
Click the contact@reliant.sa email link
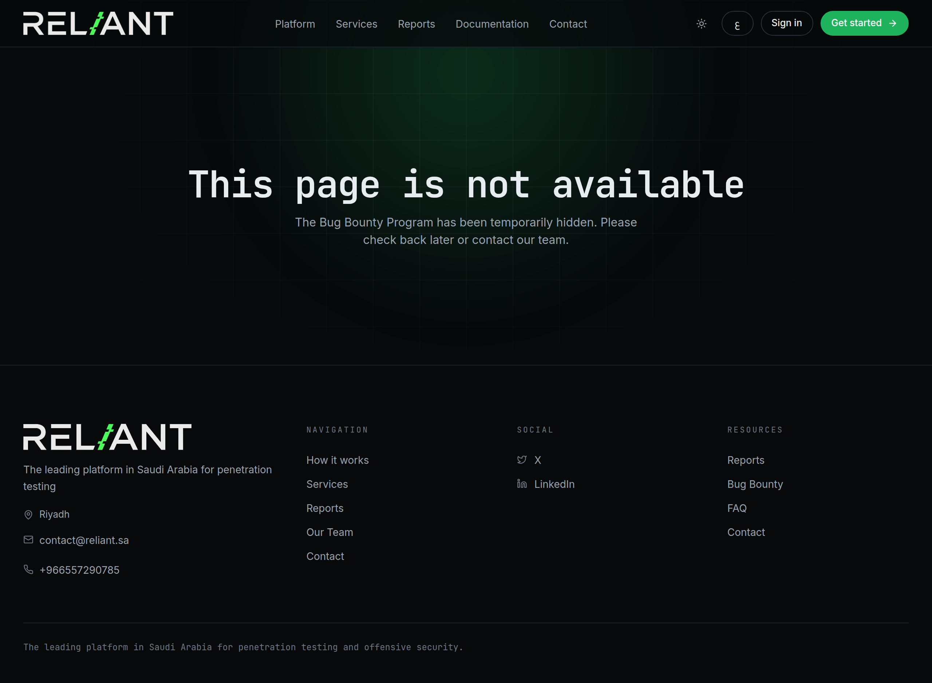(84, 540)
